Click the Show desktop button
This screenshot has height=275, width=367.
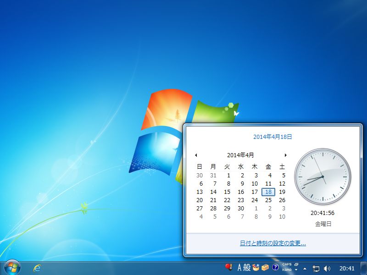[x=364, y=269]
